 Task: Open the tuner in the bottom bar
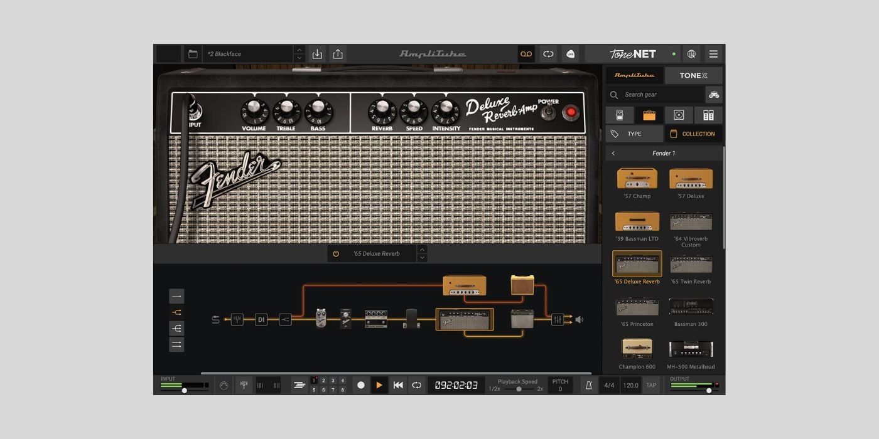244,384
